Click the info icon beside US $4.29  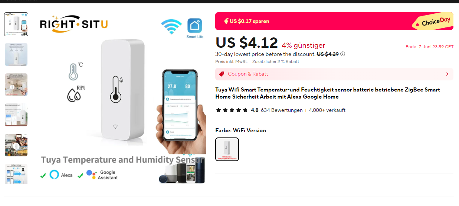point(342,54)
